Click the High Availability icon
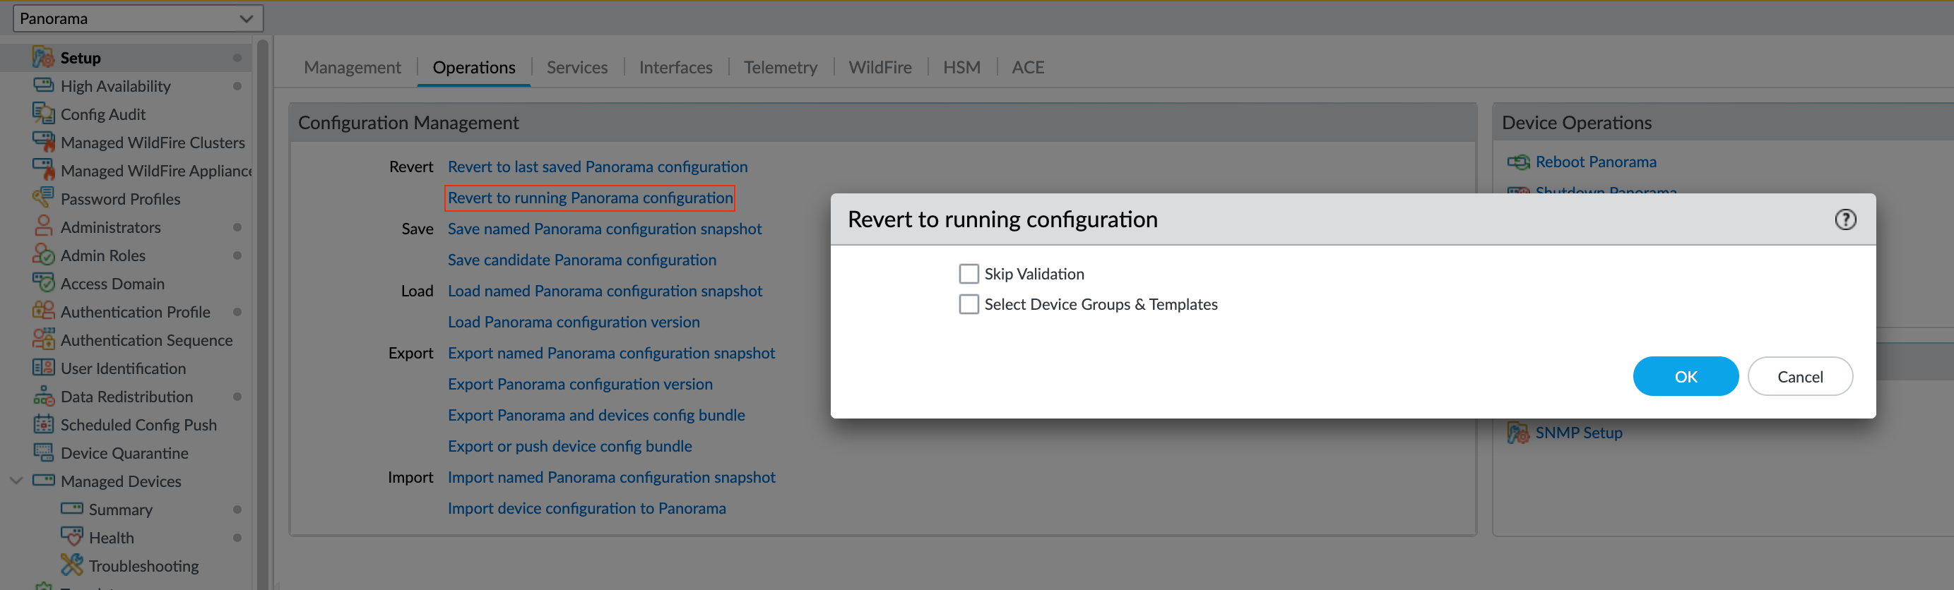 click(x=43, y=85)
